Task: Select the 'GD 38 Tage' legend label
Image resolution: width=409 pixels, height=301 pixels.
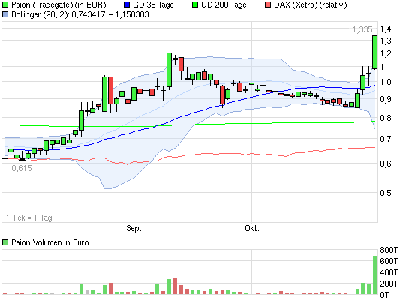Action: click(153, 5)
